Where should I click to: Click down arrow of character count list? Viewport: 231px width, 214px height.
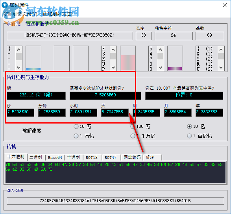[221, 68]
